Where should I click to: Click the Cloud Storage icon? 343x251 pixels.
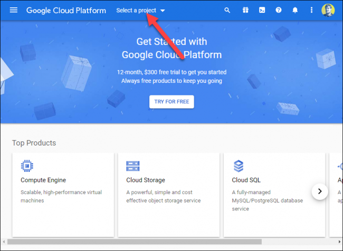click(133, 166)
